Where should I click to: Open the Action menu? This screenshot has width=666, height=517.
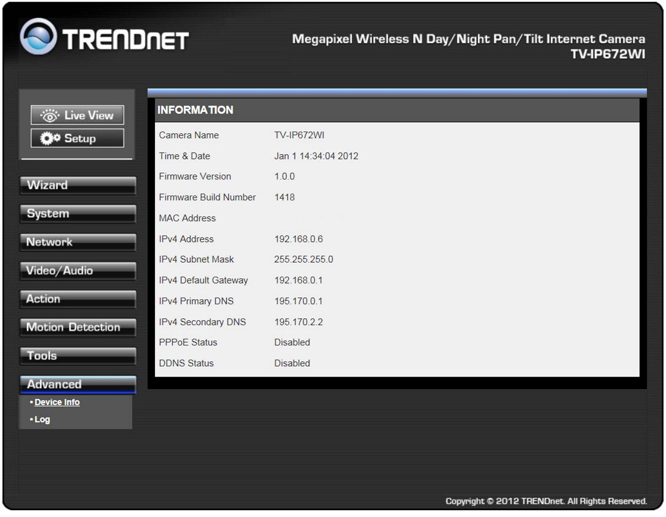78,299
